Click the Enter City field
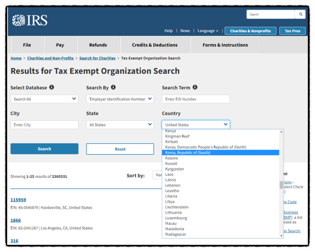This screenshot has width=315, height=252. [45, 125]
